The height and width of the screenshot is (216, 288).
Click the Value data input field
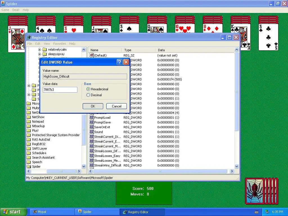tap(60, 90)
